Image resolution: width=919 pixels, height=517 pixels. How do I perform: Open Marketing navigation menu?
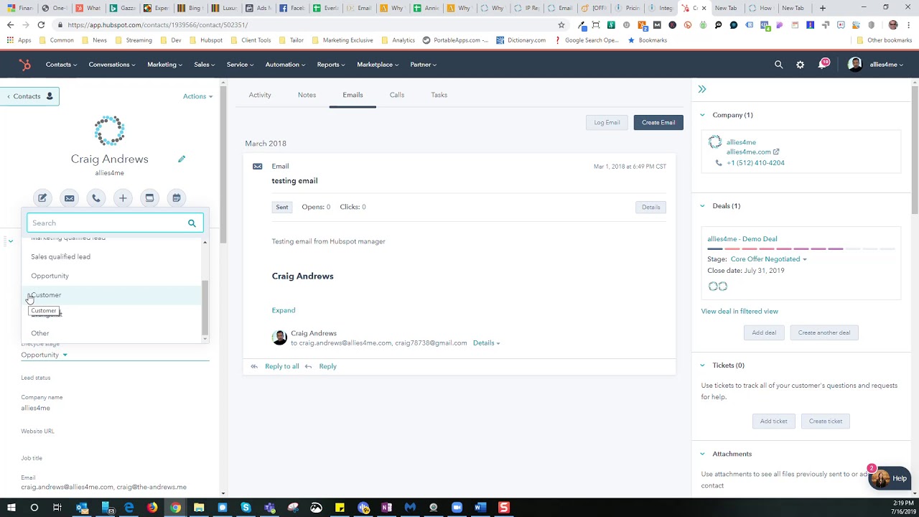[164, 65]
